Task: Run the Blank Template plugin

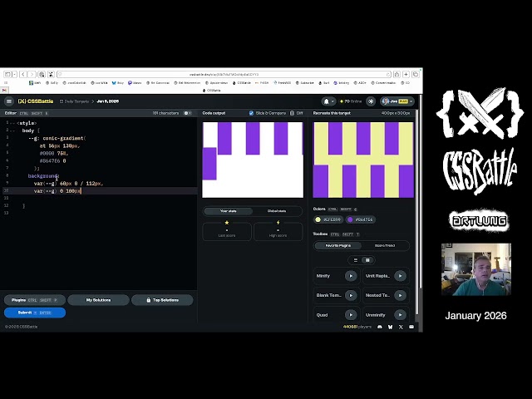Action: pos(351,295)
